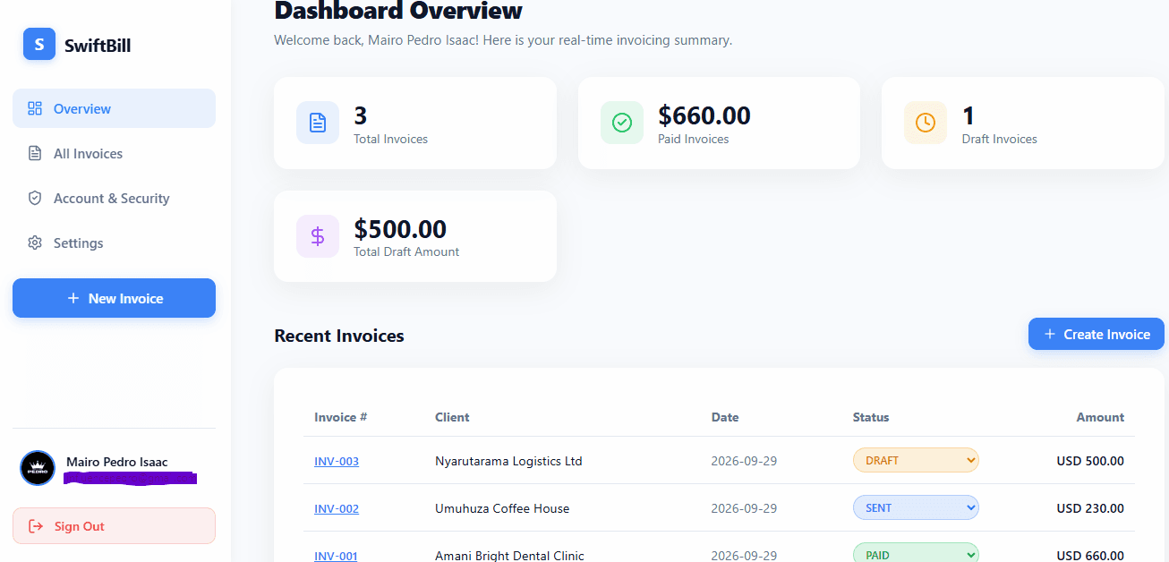Screen dimensions: 1169x562
Task: Click the $500.00 Total Draft Amount card
Action: [x=415, y=236]
